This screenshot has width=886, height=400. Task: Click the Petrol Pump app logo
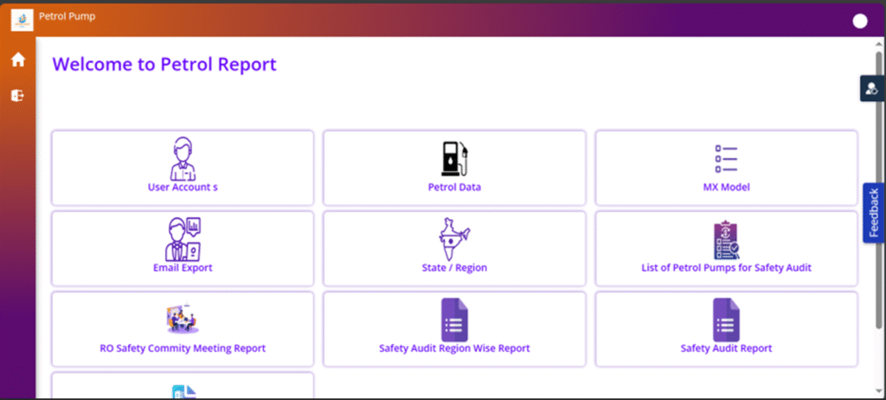coord(22,19)
